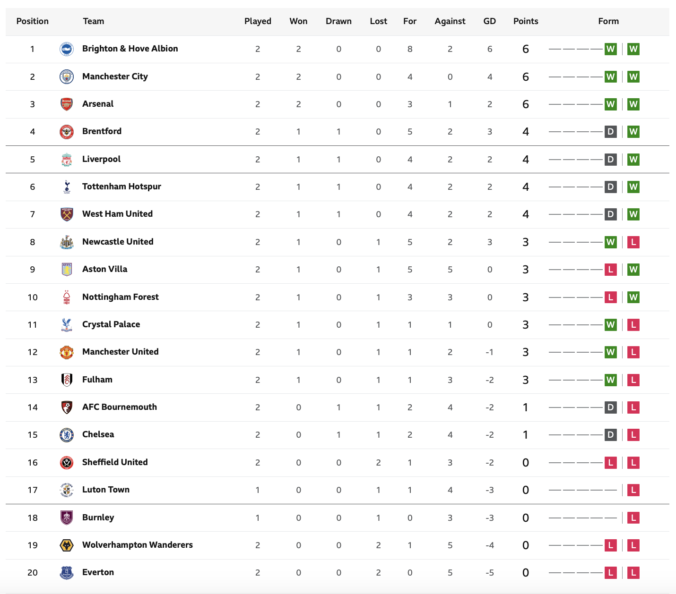
Task: Select the Points column header
Action: (x=526, y=21)
